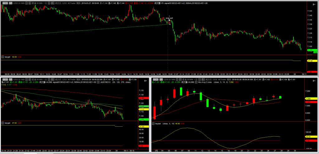This screenshot has height=154, width=319.
Task: Open the R dropdown in top chart header
Action: pyautogui.click(x=53, y=3)
